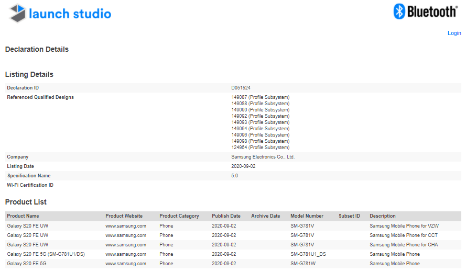Viewport: 466px width, 272px height.
Task: Select model number SM-G781W
Action: [x=303, y=264]
